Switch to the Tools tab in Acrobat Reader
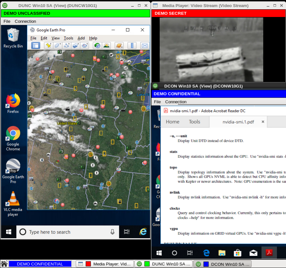The width and height of the screenshot is (286, 268). point(194,122)
